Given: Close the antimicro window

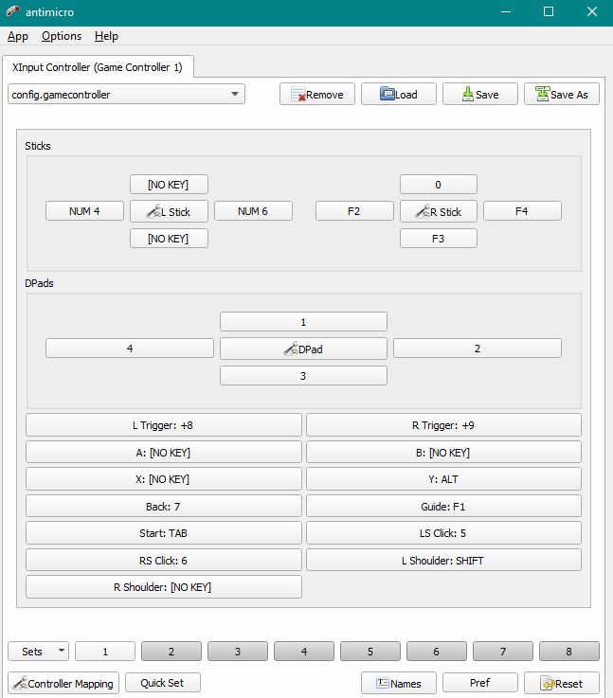Looking at the screenshot, I should [592, 12].
